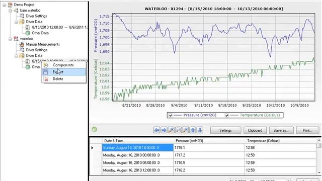Image resolution: width=322 pixels, height=181 pixels.
Task: Click the middle magnifier zoom icon
Action: pyautogui.click(x=178, y=130)
